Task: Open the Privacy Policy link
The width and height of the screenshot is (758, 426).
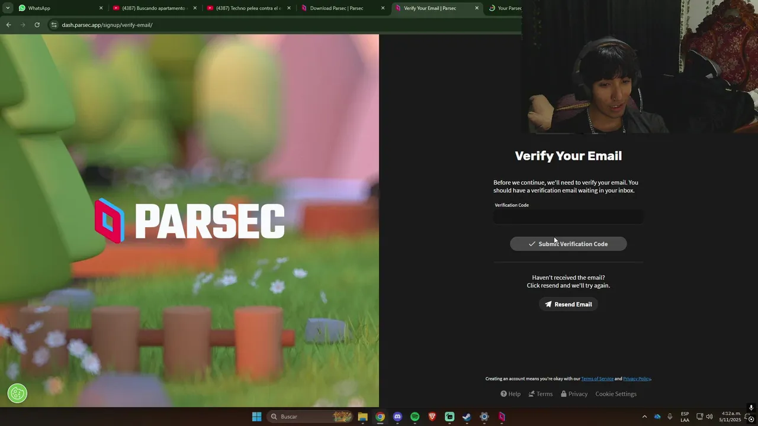Action: (637, 379)
